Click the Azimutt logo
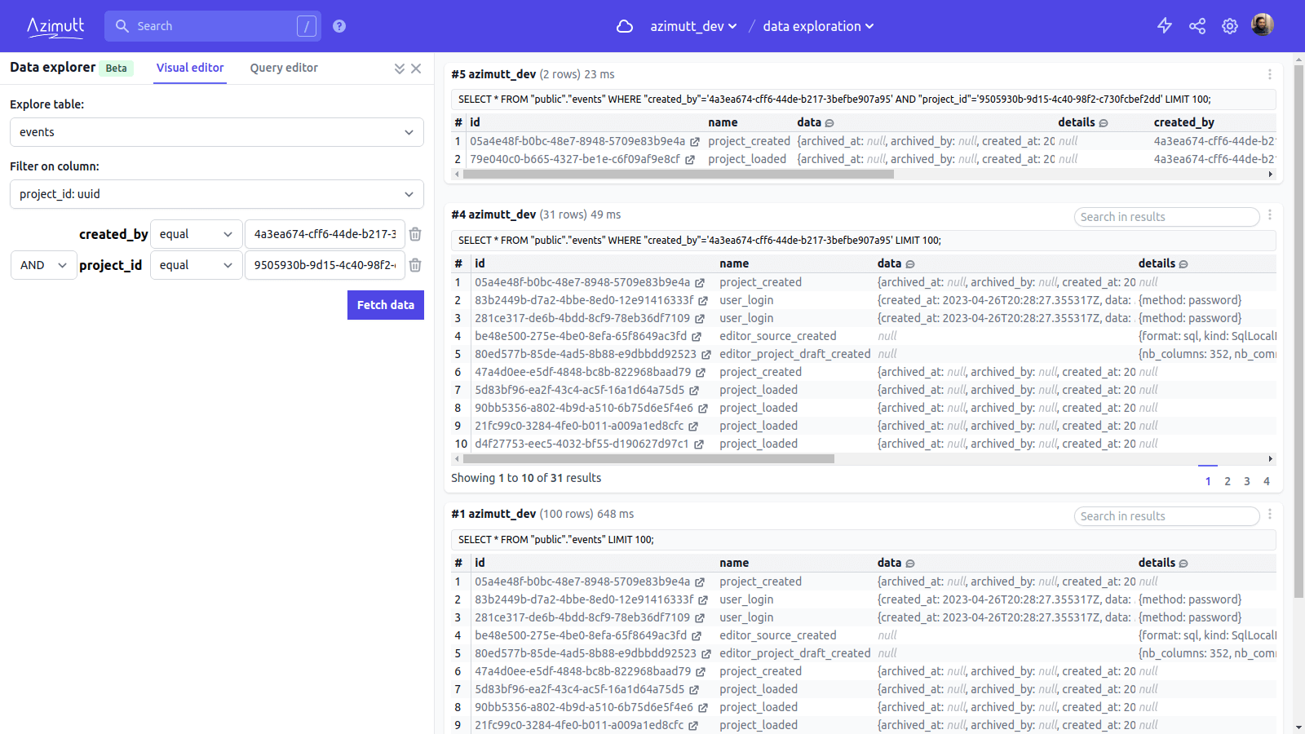The image size is (1305, 734). pos(55,25)
